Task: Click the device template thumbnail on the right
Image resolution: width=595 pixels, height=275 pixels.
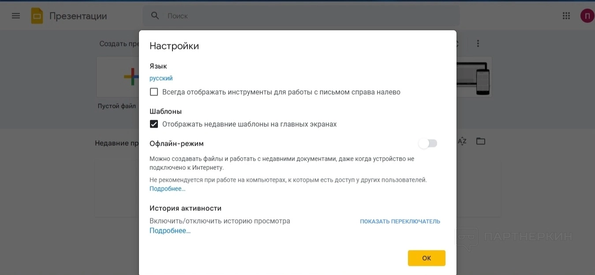Action: pyautogui.click(x=474, y=77)
